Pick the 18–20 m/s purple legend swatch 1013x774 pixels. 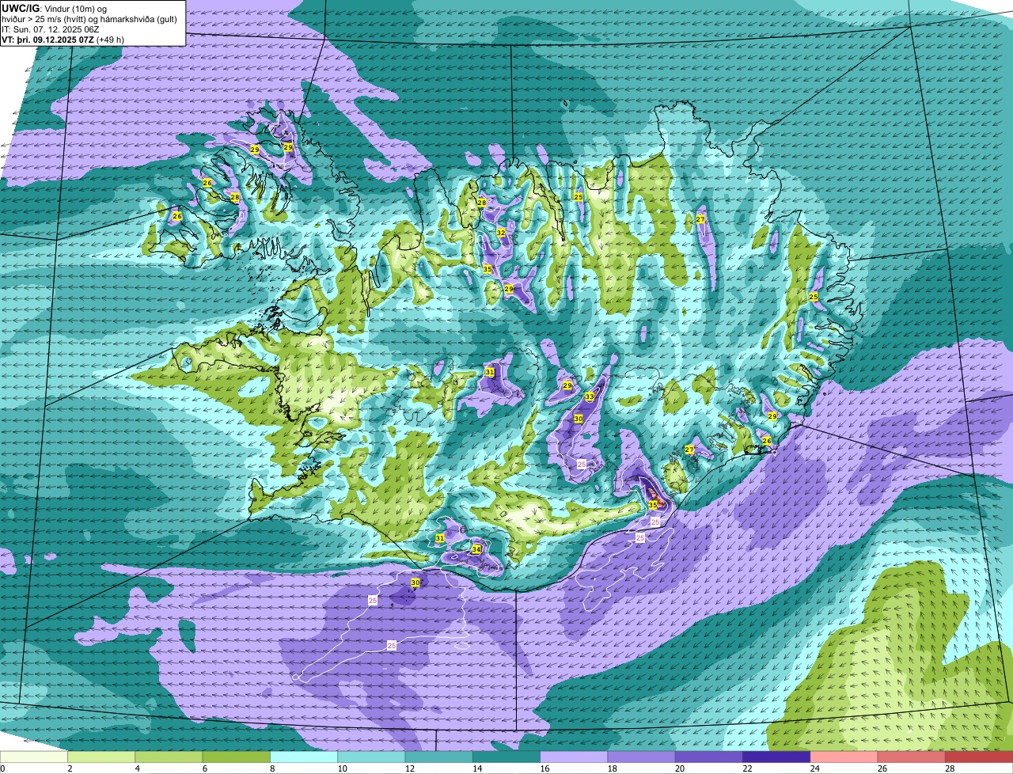tap(642, 757)
